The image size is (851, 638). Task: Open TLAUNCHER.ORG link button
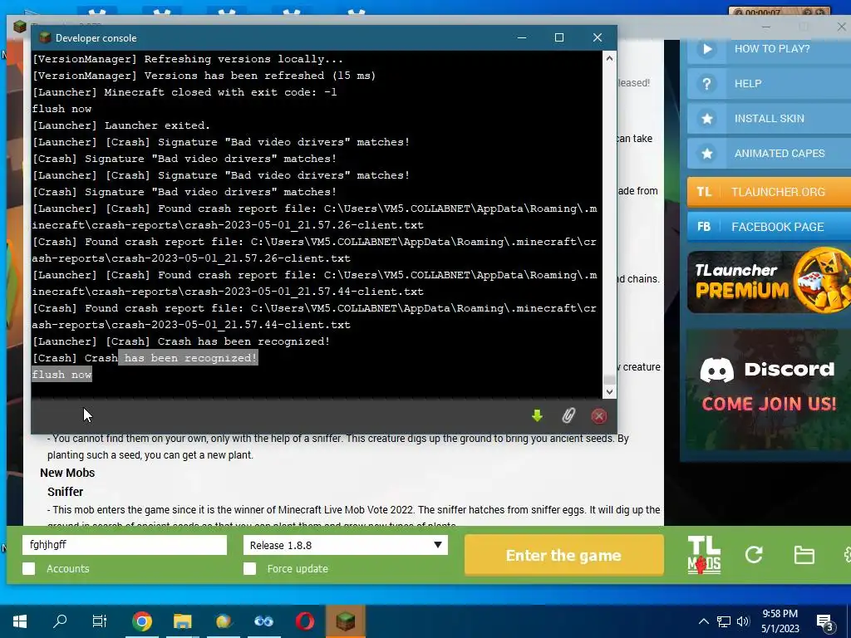(x=769, y=192)
